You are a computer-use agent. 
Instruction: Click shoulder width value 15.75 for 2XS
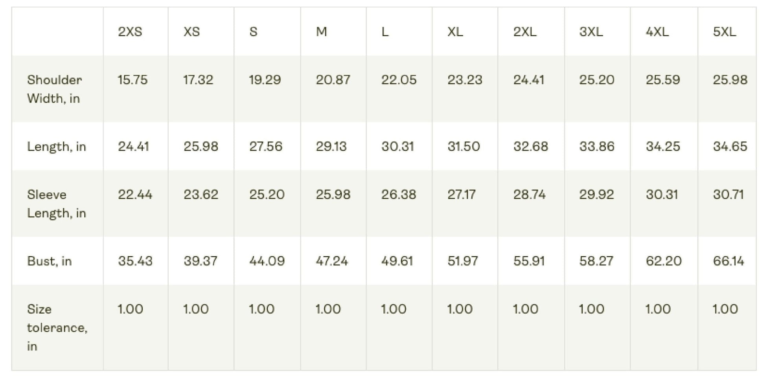(x=132, y=80)
